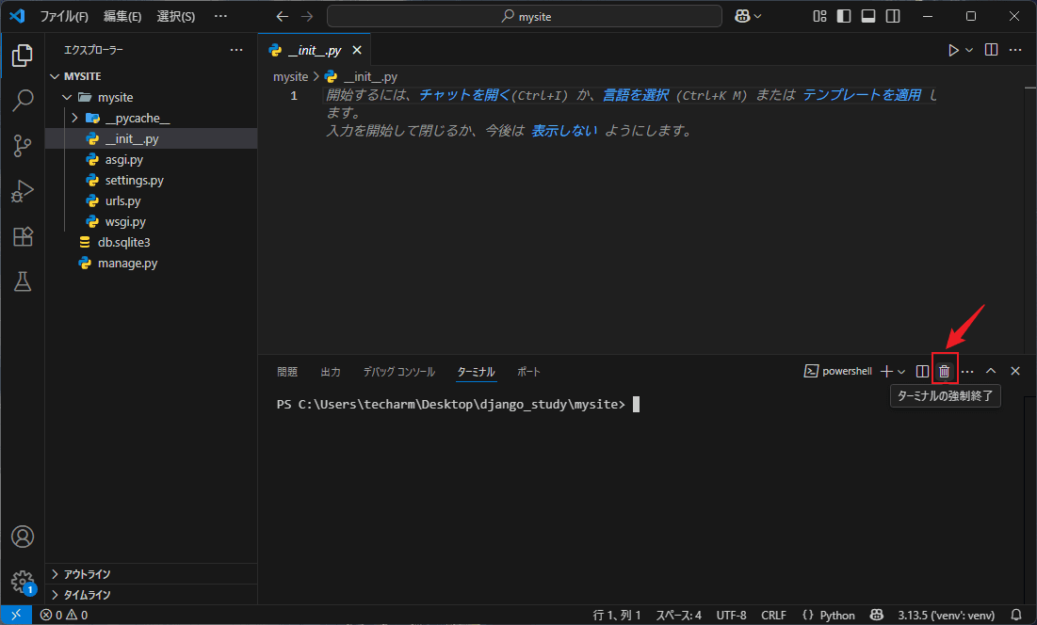Click the チャットを開く link
Screen dimensions: 1037x625
(x=465, y=95)
